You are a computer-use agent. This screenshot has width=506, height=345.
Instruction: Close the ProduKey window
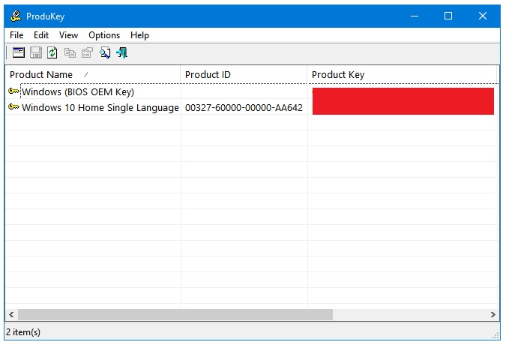pyautogui.click(x=483, y=16)
